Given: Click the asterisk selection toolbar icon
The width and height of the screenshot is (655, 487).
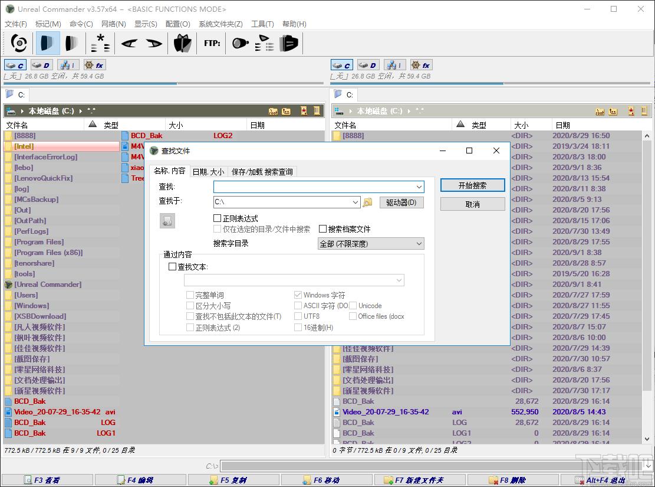Looking at the screenshot, I should pos(101,43).
